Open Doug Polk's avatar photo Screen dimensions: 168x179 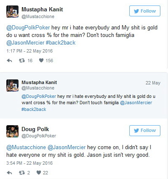click(12, 131)
